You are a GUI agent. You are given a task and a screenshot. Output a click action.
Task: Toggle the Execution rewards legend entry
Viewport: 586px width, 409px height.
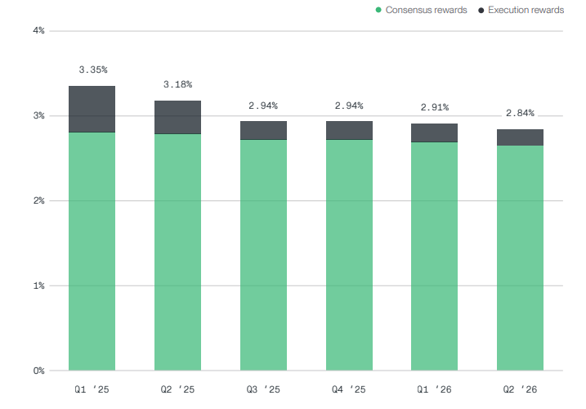click(521, 10)
